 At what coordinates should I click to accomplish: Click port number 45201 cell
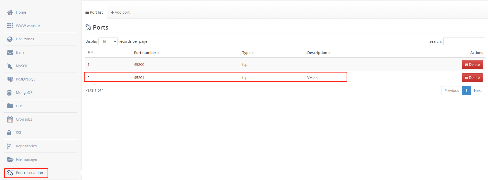pyautogui.click(x=139, y=78)
